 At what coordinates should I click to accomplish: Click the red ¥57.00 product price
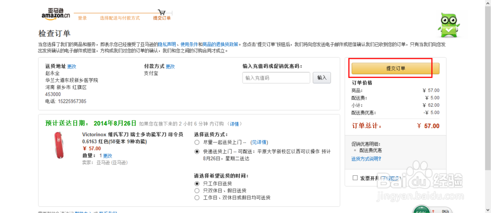[92, 148]
